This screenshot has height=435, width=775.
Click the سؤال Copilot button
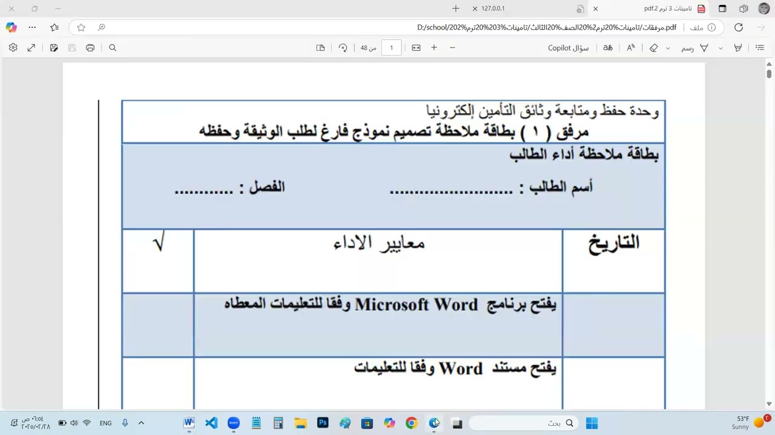click(x=569, y=48)
